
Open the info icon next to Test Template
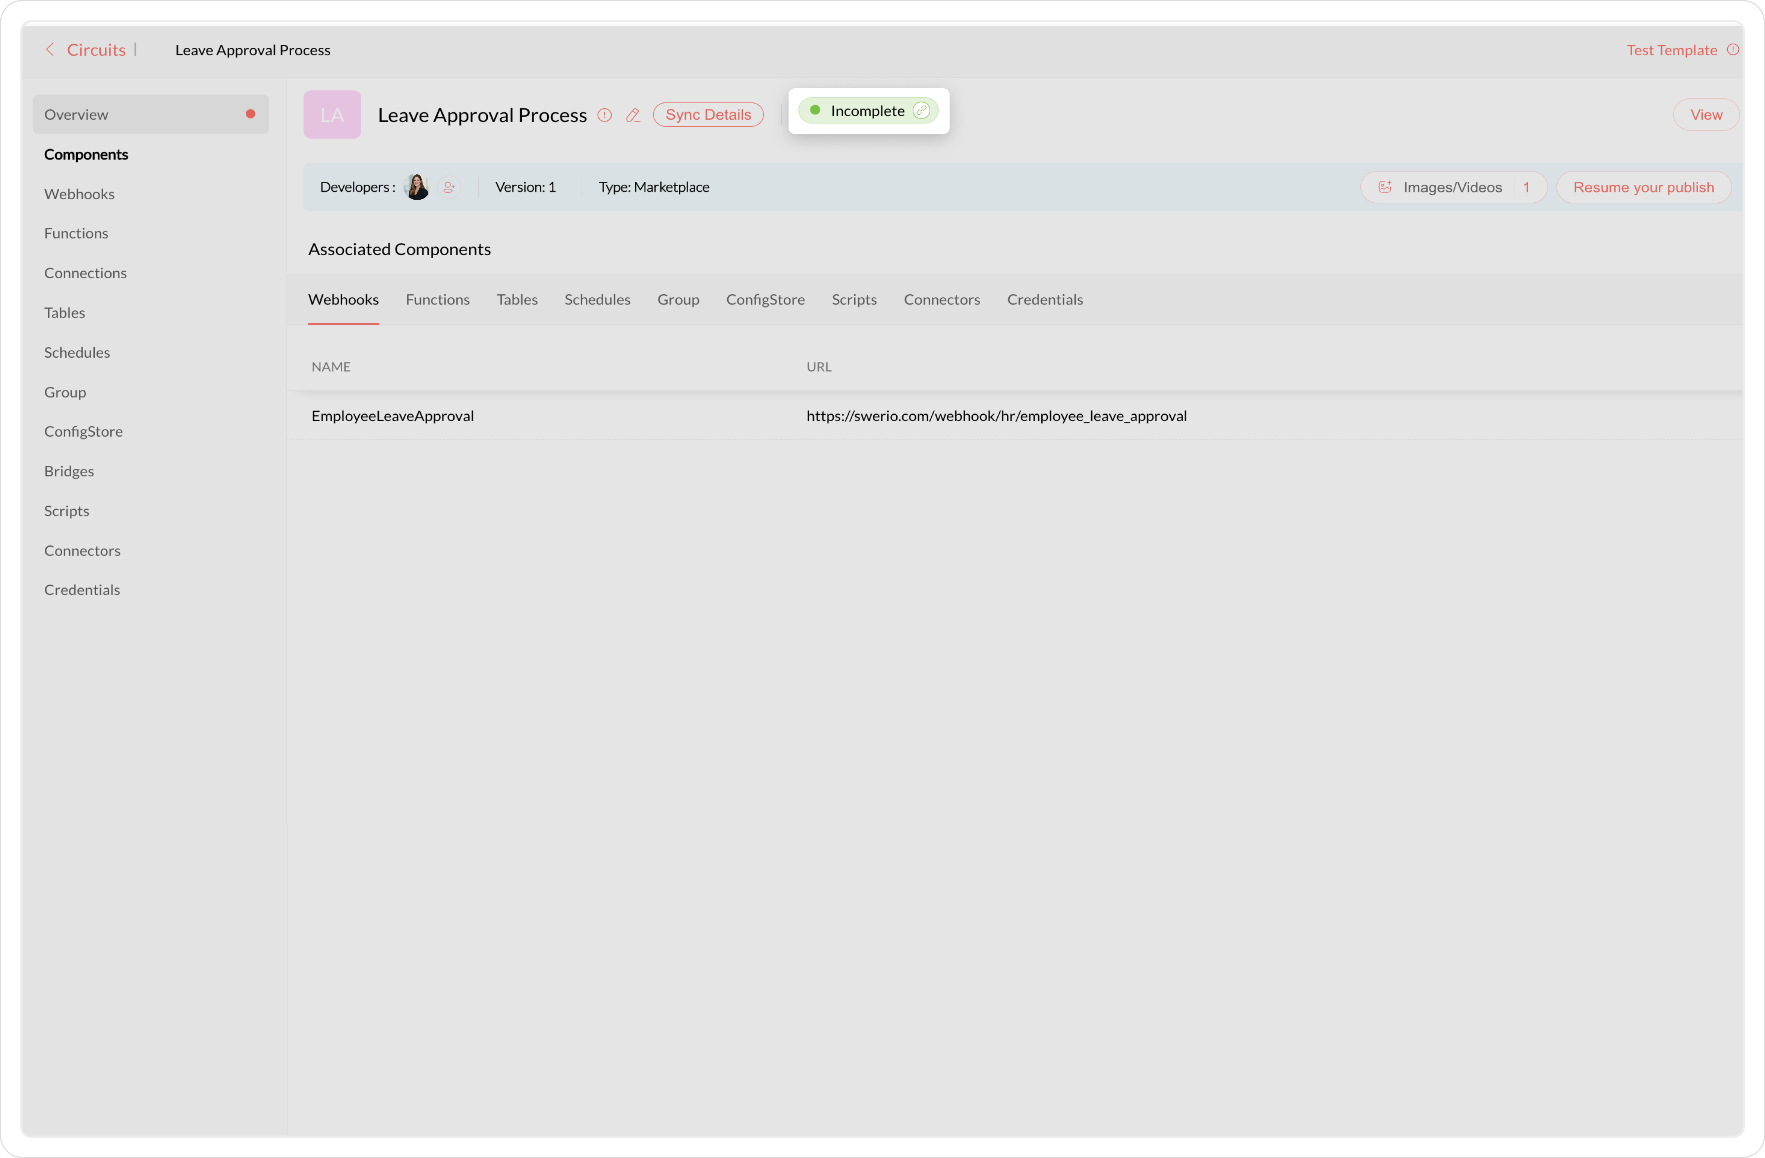coord(1733,50)
